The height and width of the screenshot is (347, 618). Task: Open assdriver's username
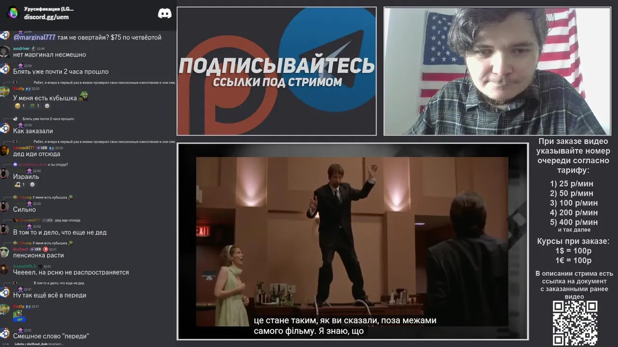pos(21,49)
